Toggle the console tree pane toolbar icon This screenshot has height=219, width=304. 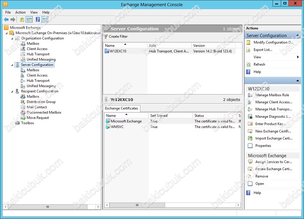pos(29,19)
